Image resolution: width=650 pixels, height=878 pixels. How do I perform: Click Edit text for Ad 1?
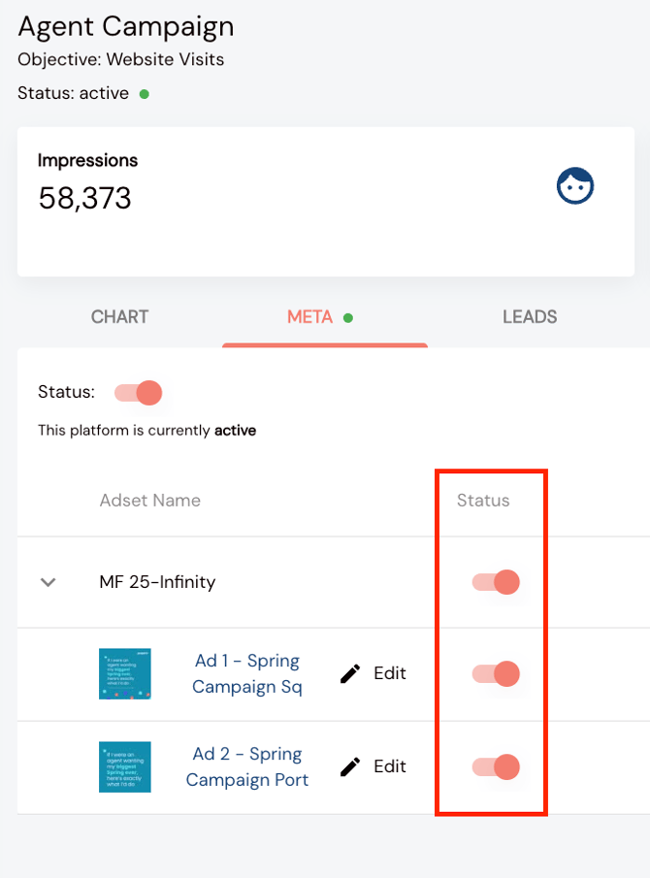pyautogui.click(x=390, y=673)
